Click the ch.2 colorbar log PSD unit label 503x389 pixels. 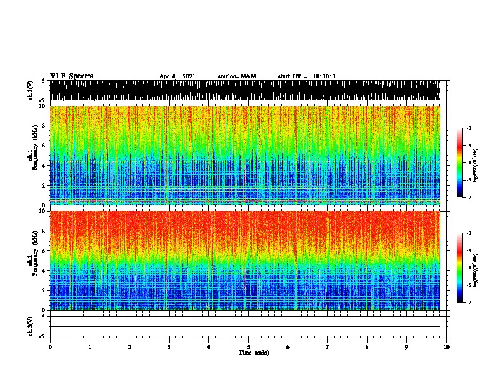(x=476, y=270)
